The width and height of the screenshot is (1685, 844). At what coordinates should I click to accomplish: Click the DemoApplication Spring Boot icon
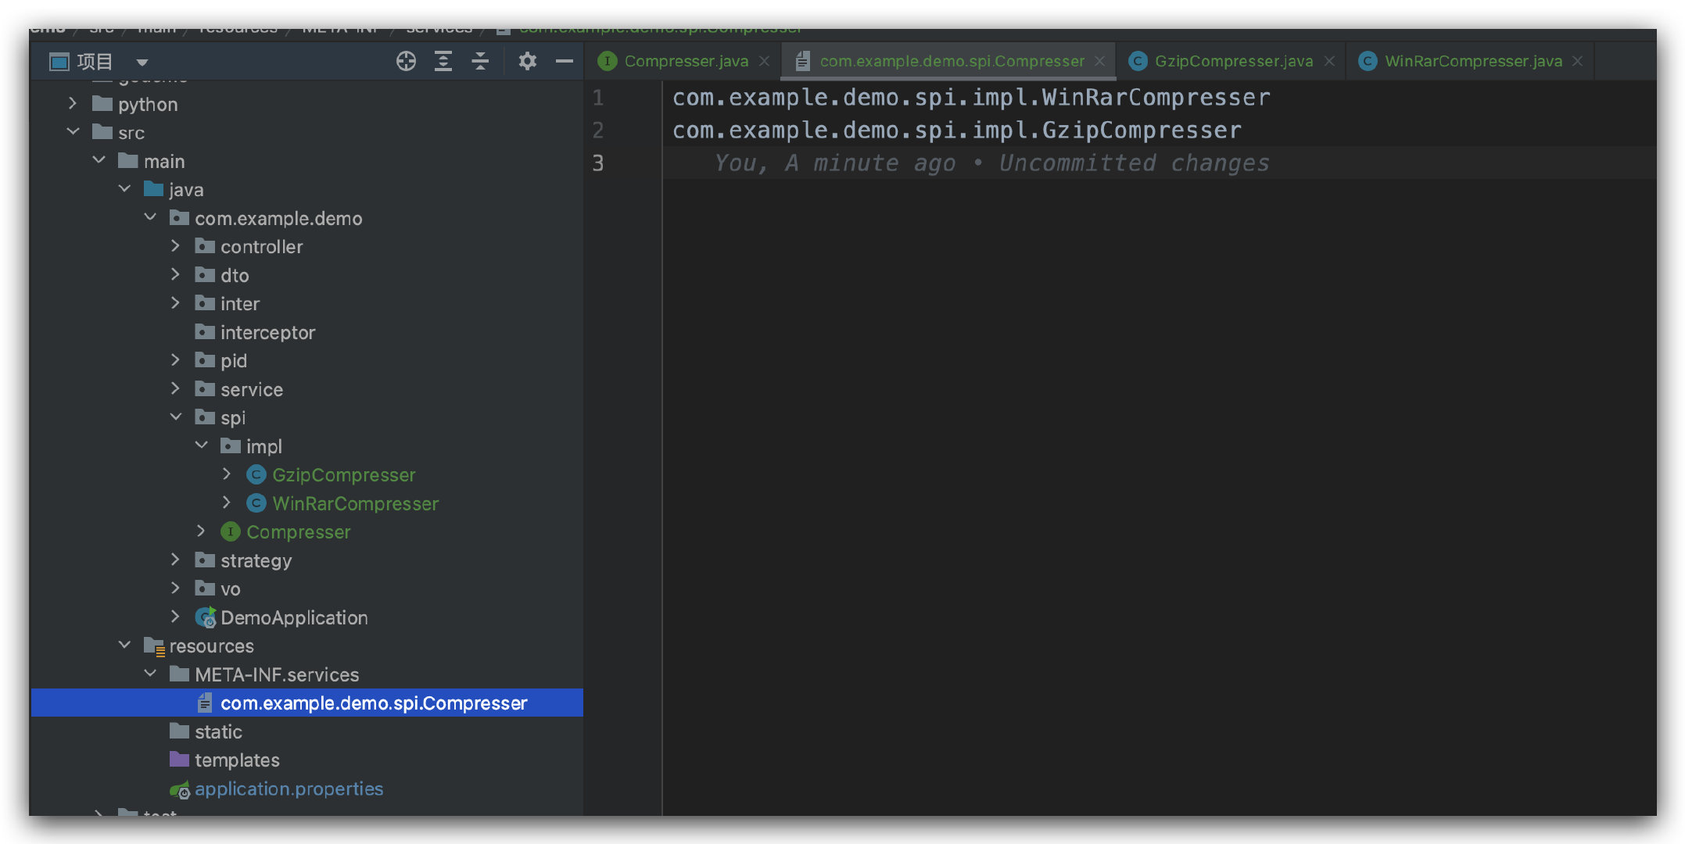[205, 617]
